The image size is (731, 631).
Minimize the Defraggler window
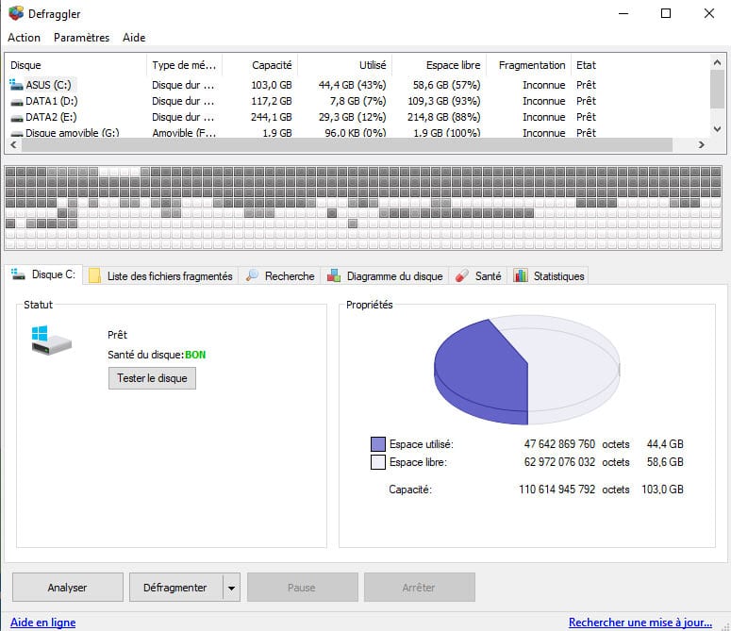623,13
